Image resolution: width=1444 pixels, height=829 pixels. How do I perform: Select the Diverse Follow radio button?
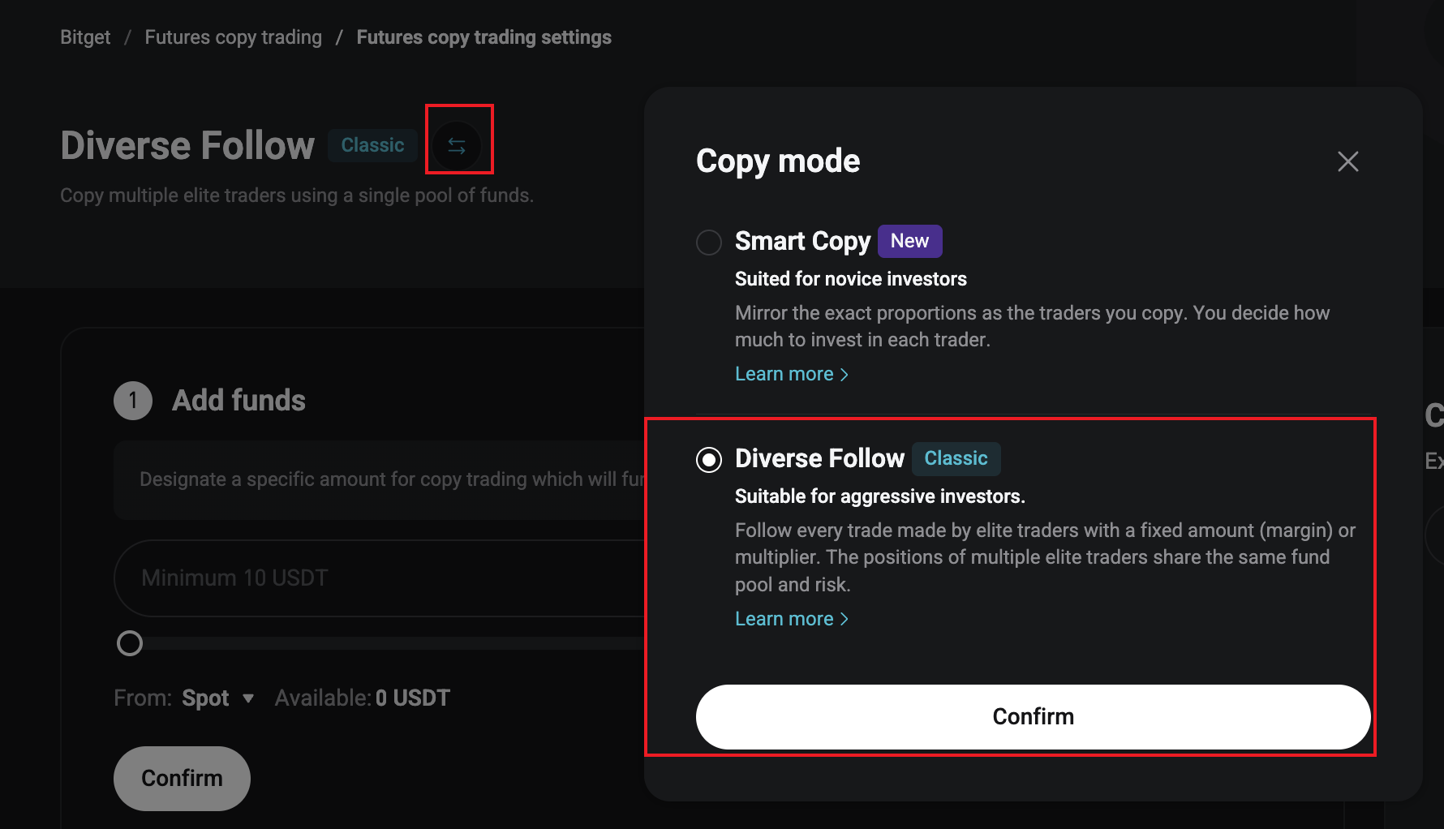click(x=709, y=460)
